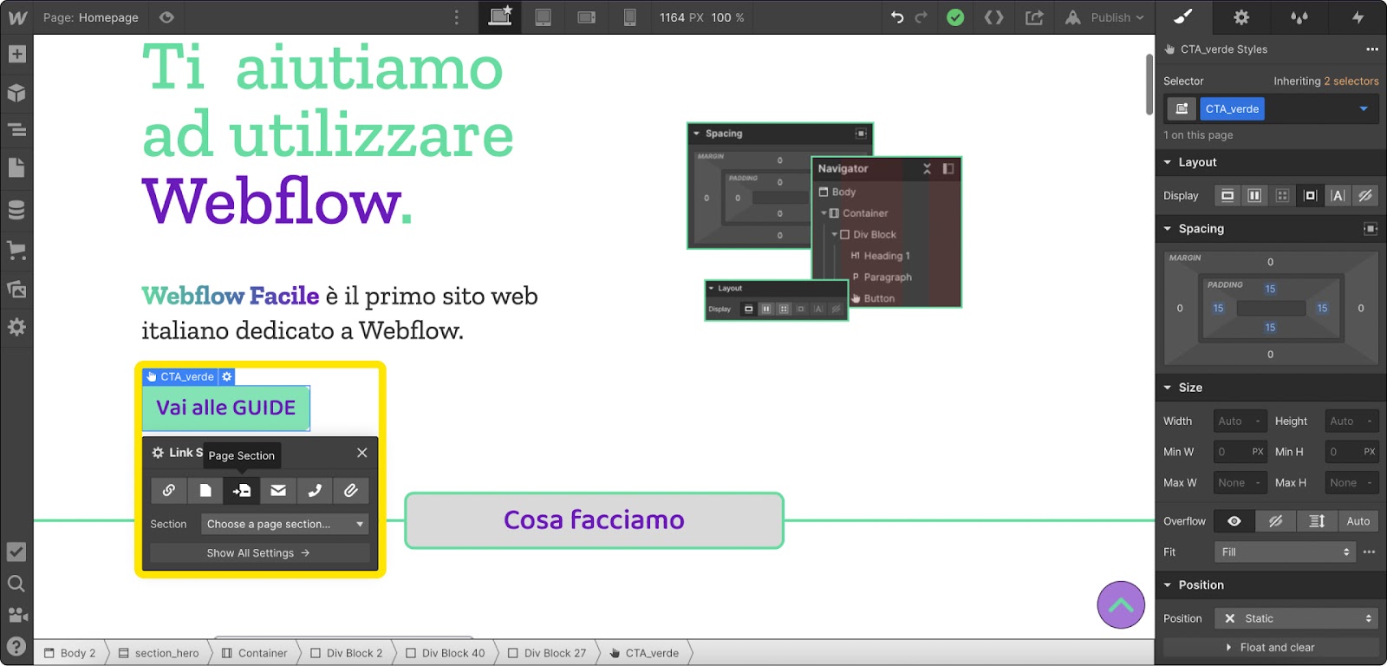Edit the Width input field
The width and height of the screenshot is (1387, 666).
click(x=1240, y=421)
